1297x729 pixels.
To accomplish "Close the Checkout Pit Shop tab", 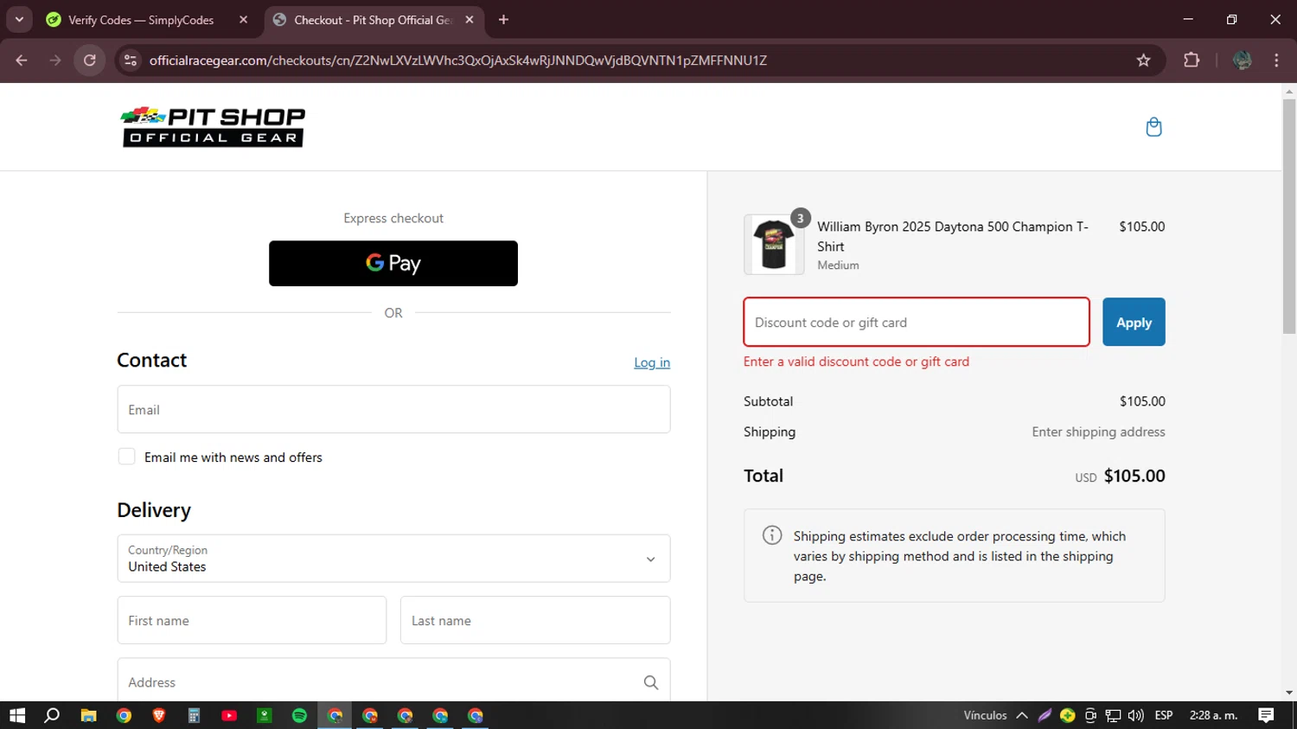I will tap(470, 19).
